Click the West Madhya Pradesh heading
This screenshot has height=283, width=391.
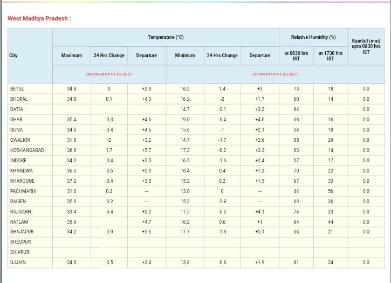point(39,18)
